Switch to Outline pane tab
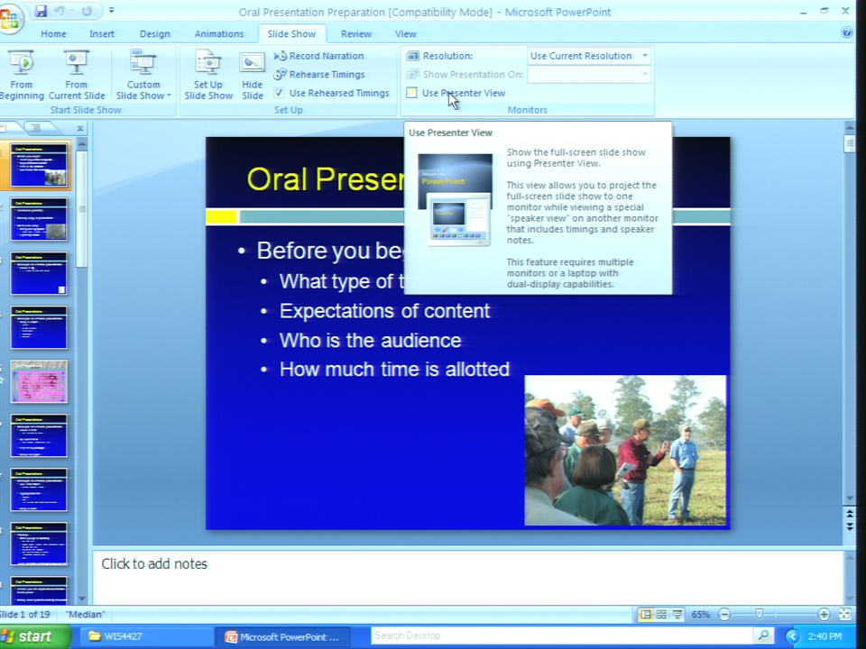Viewport: 866px width, 649px height. pyautogui.click(x=35, y=128)
